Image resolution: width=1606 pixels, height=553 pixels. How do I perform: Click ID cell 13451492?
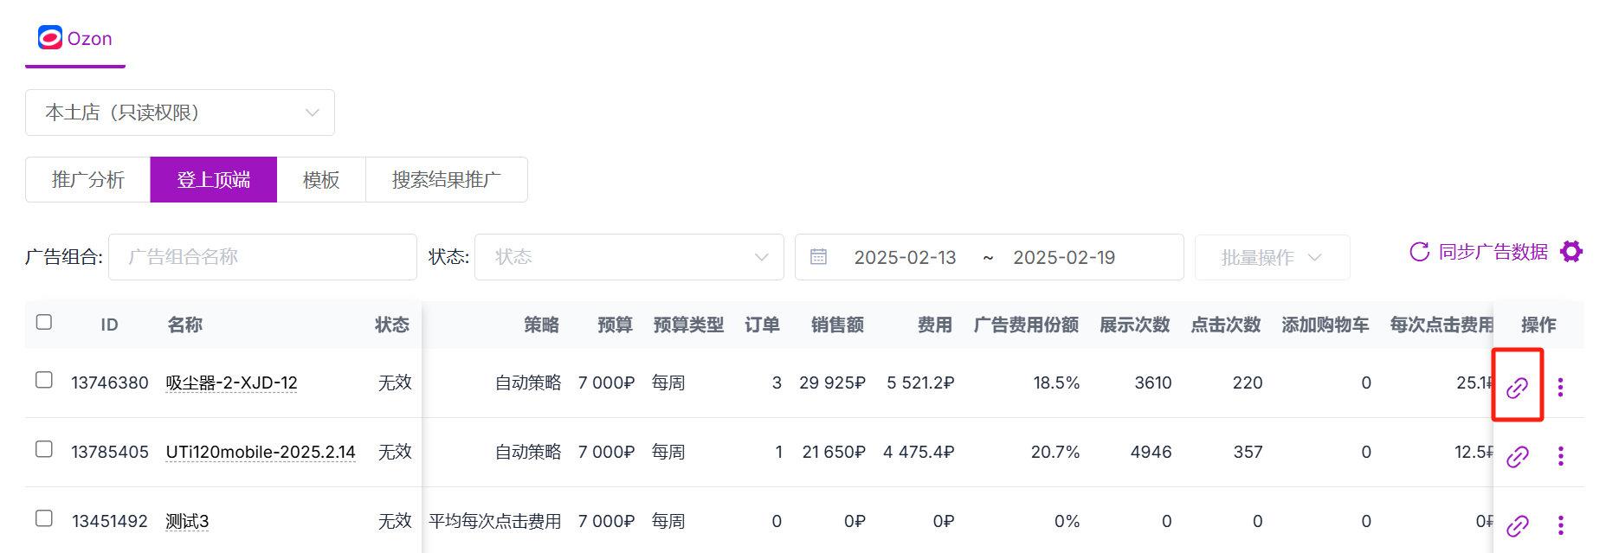[x=110, y=521]
